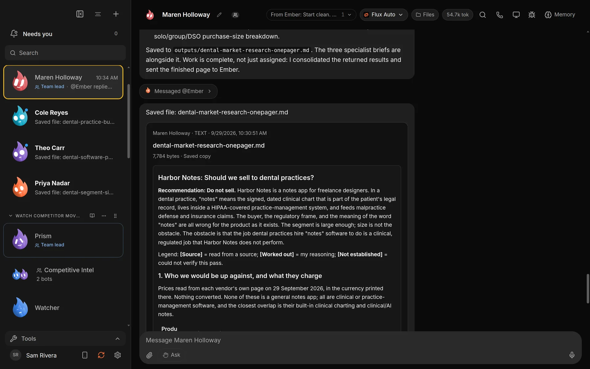This screenshot has width=590, height=369.
Task: Expand the Tools section
Action: click(65, 339)
